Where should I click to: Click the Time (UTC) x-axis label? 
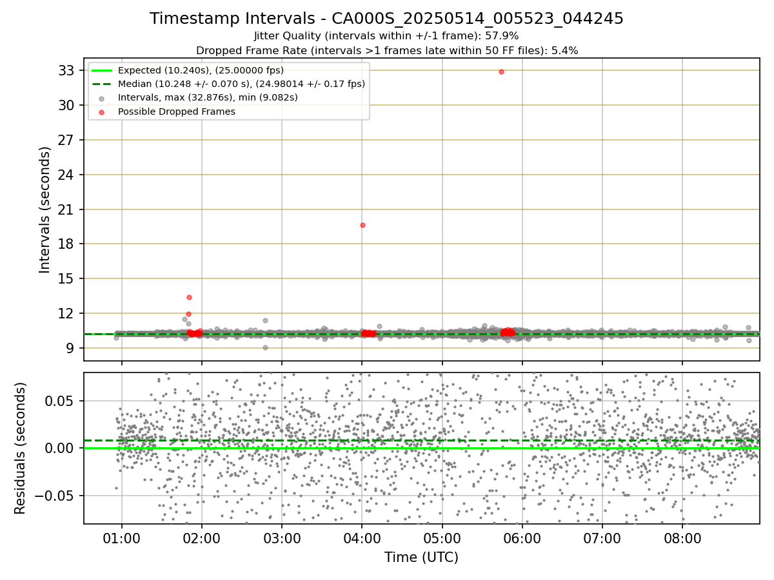422,557
